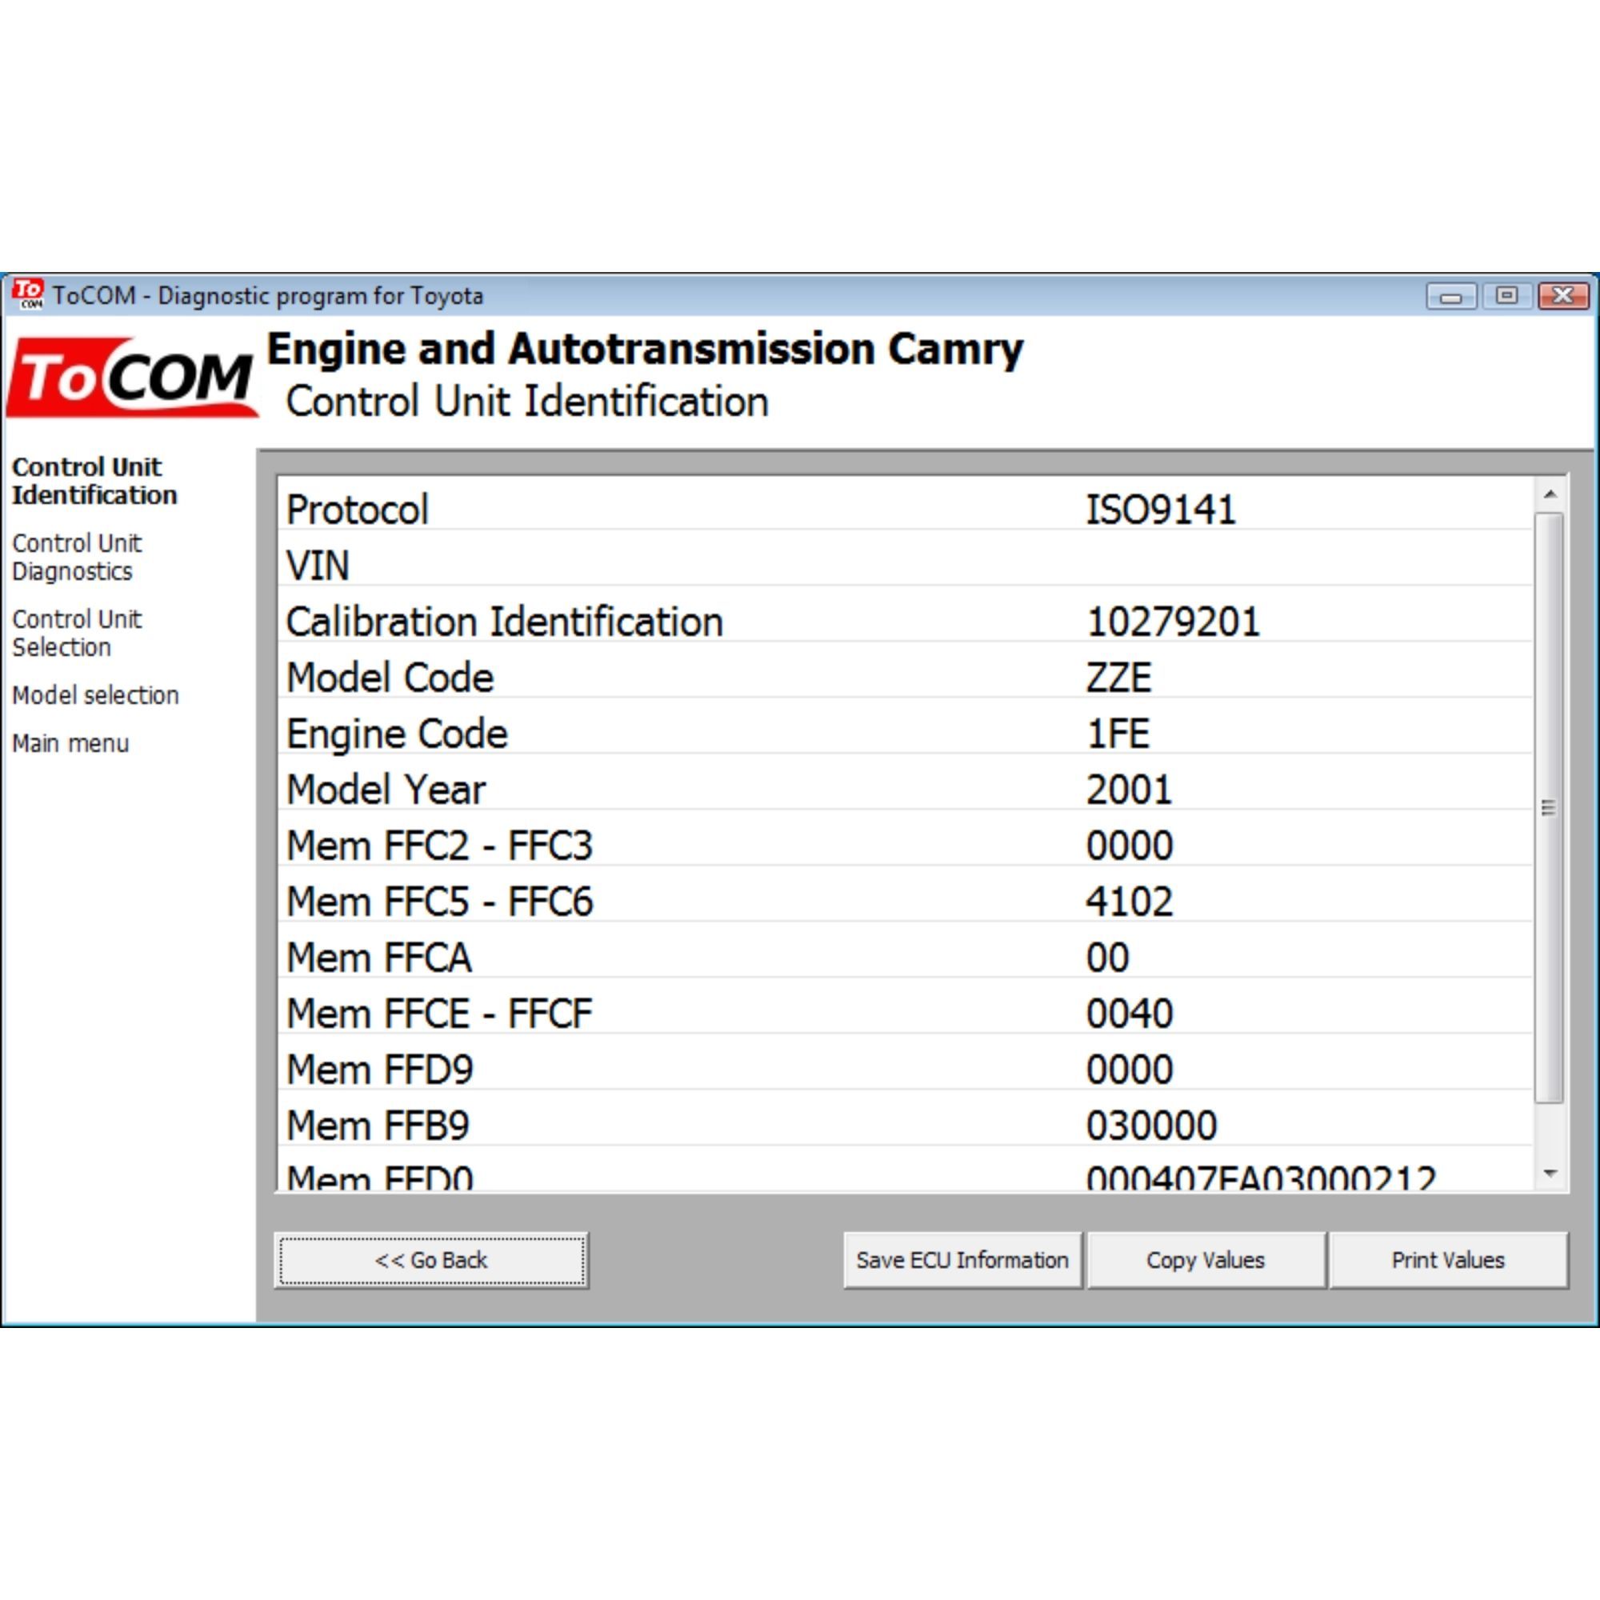
Task: Go to the Model selection sidebar link
Action: (x=95, y=696)
